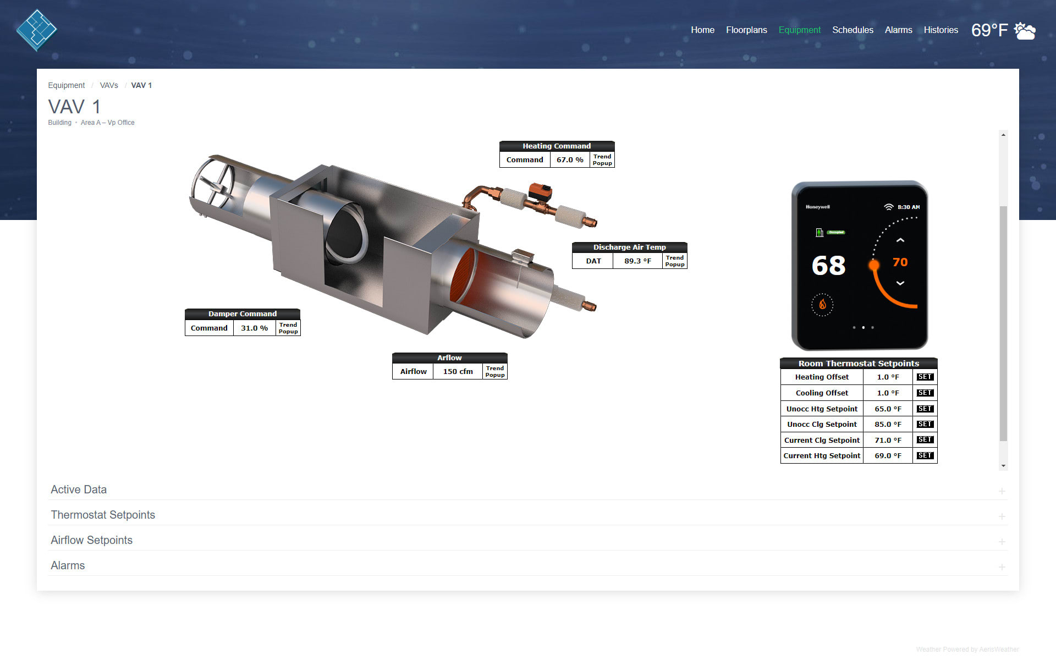Screen dimensions: 1056x660
Task: Click damper command value 31.0 %
Action: tap(254, 328)
